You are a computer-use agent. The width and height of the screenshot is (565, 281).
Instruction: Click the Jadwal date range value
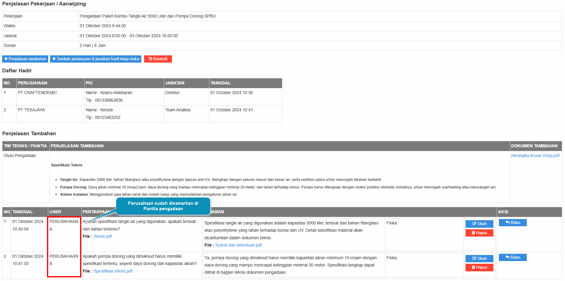click(129, 36)
